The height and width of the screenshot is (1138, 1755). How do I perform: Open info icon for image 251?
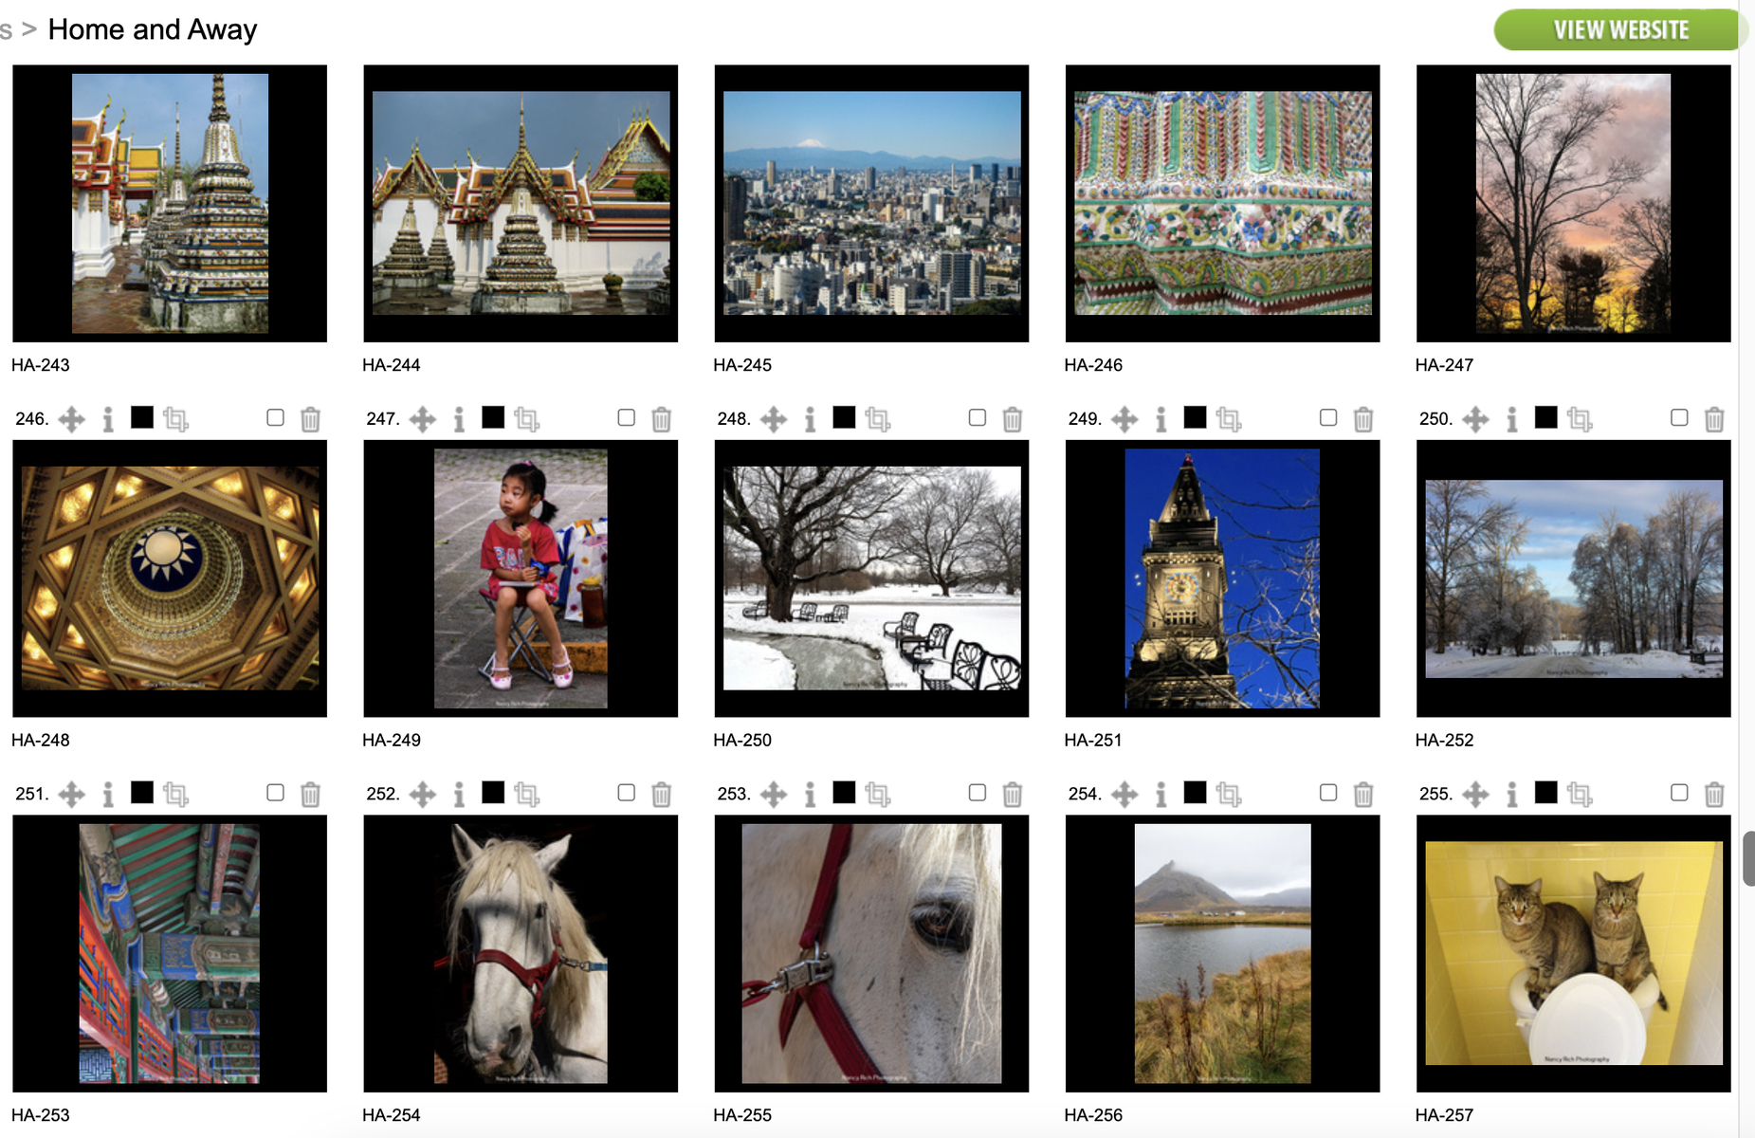pos(108,794)
